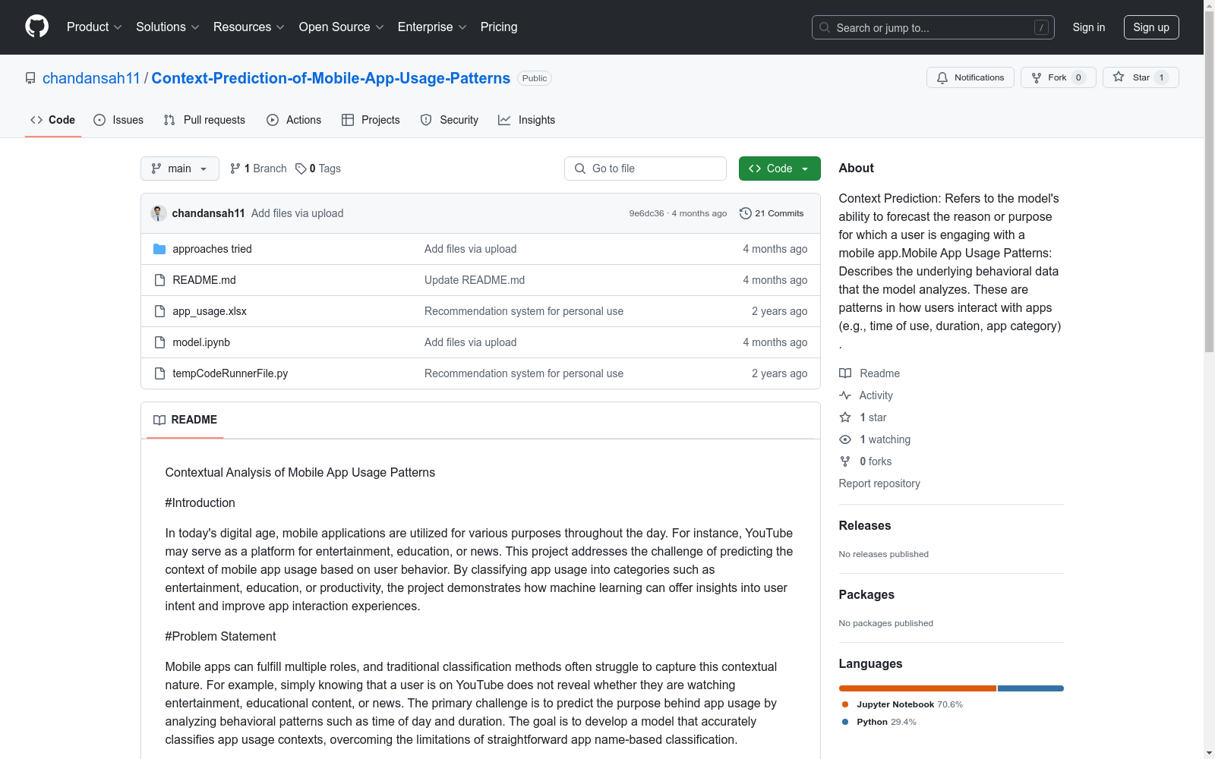
Task: Click file icon next to README.md
Action: 159,280
